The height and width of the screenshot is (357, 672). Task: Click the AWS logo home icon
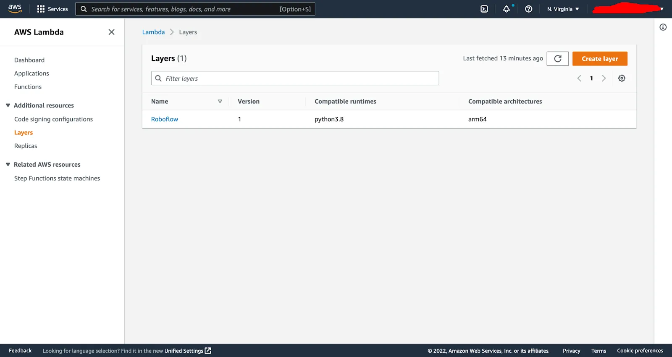click(x=15, y=9)
